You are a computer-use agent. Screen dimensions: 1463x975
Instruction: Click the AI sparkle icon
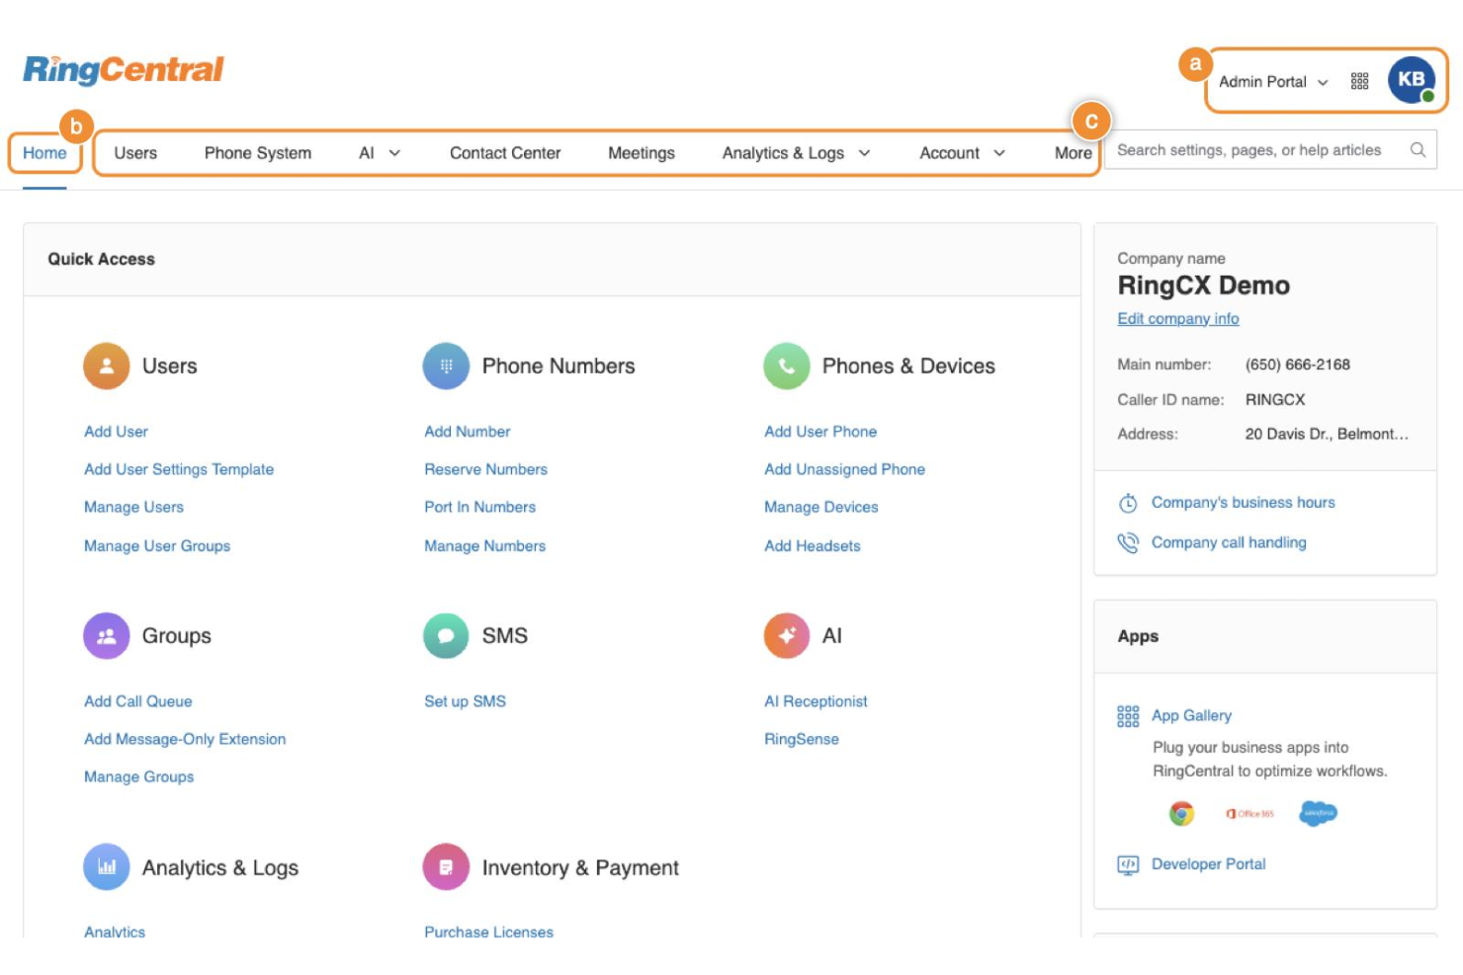click(x=787, y=635)
